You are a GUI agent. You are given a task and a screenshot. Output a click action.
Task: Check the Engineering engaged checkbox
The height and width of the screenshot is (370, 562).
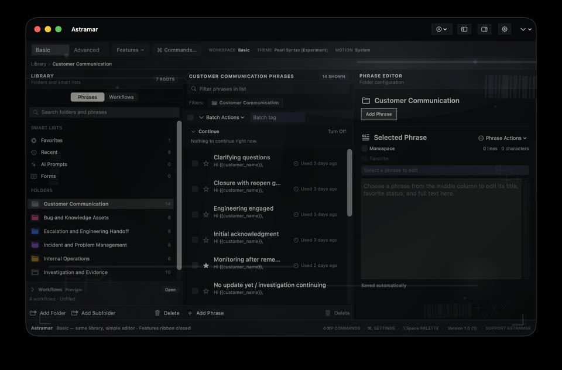click(195, 214)
